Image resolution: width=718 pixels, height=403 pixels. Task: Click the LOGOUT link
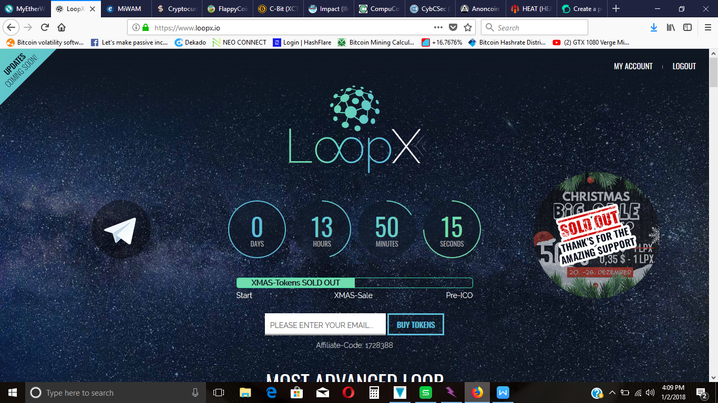[684, 66]
